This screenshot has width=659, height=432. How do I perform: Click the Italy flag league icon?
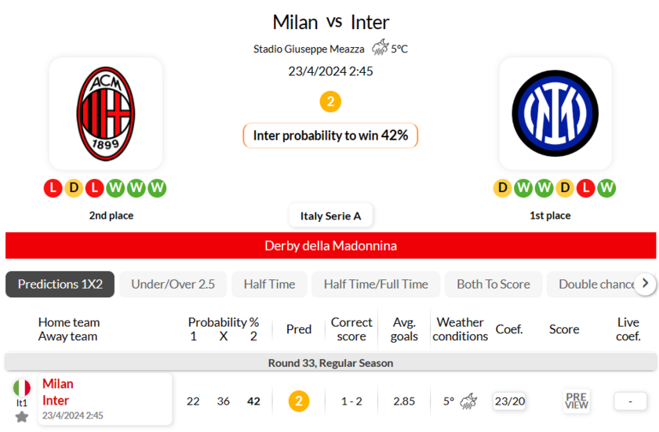(22, 388)
